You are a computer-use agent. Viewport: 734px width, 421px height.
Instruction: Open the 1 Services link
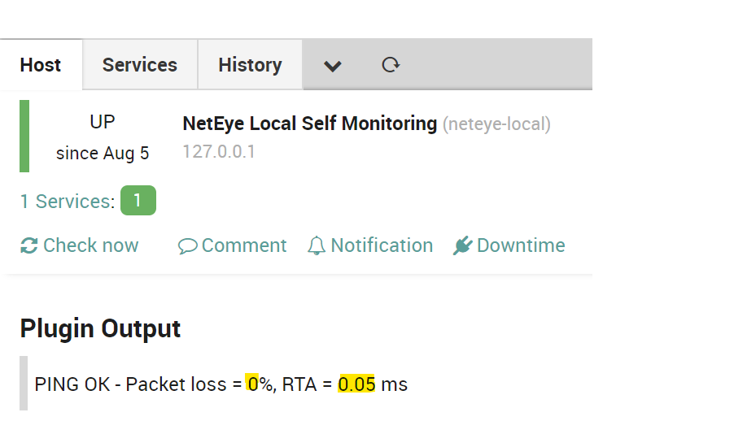[x=68, y=202]
